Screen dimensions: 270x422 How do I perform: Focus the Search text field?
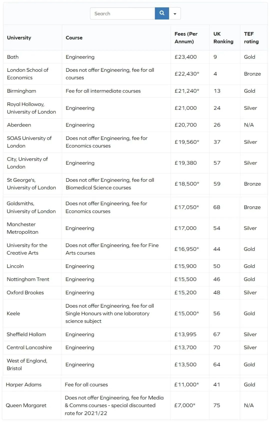122,13
